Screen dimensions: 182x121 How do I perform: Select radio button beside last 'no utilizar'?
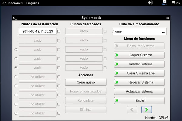click(x=16, y=113)
